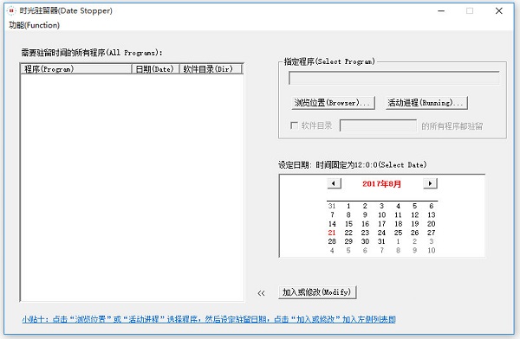The height and width of the screenshot is (339, 520).
Task: Select August 7 in the calendar
Action: (332, 214)
